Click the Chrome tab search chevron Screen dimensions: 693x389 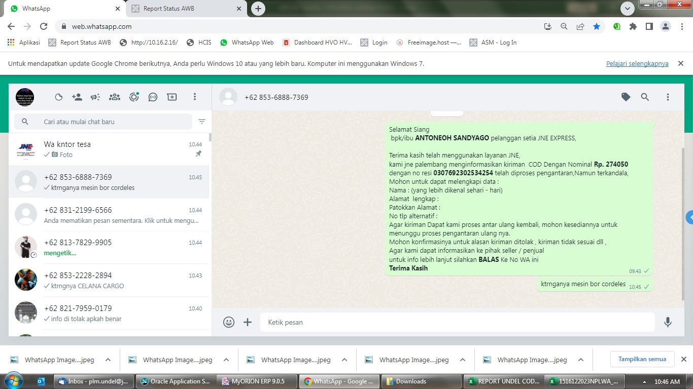click(628, 9)
